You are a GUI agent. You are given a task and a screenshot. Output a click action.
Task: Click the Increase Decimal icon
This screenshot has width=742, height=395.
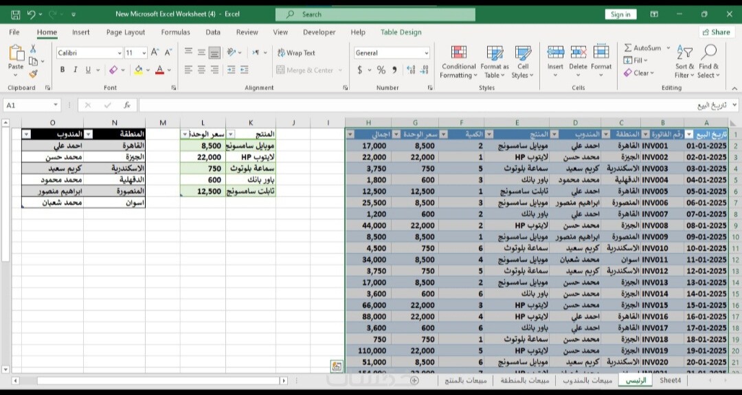[411, 70]
